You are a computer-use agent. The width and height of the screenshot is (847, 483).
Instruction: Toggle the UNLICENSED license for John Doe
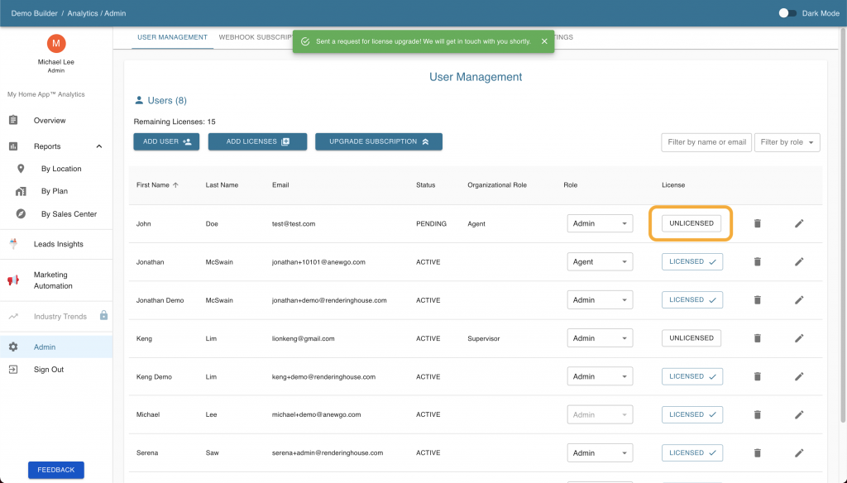point(691,223)
